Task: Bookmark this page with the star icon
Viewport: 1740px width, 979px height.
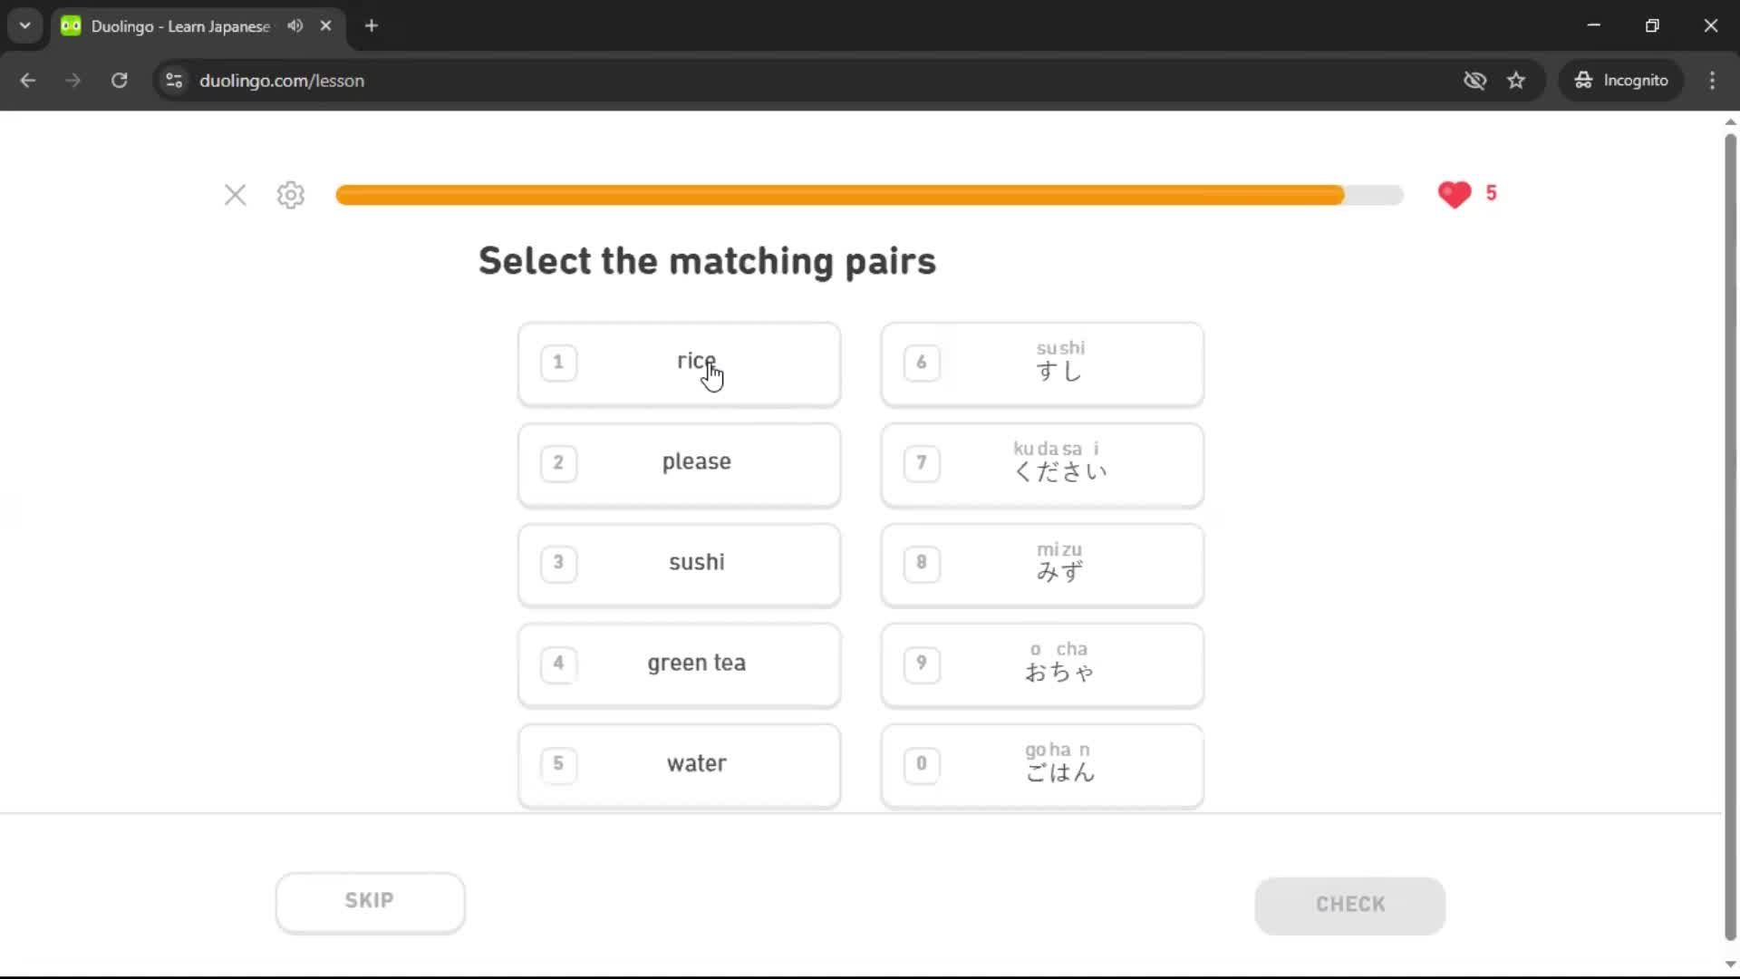Action: coord(1516,81)
